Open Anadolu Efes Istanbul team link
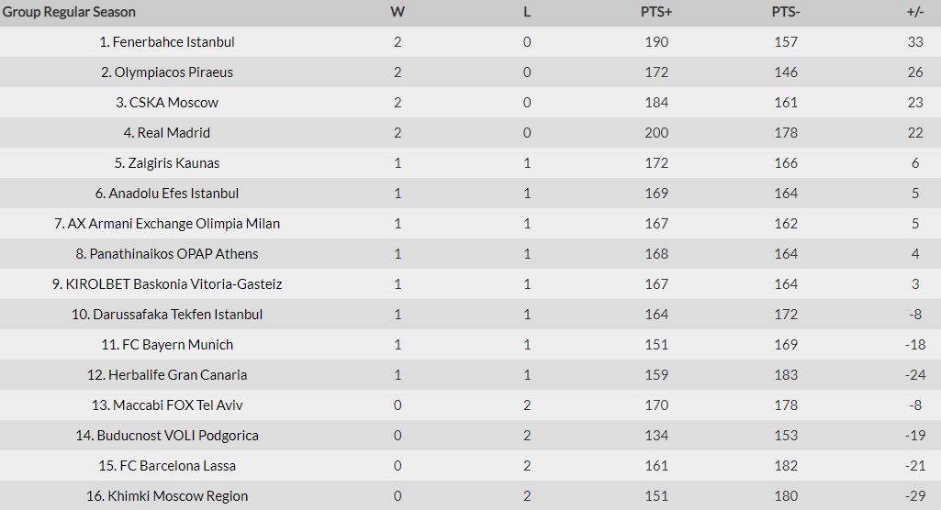941x510 pixels. coord(174,194)
